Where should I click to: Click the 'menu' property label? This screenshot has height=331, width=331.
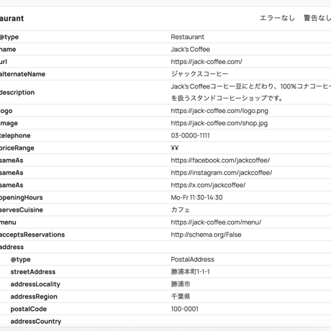pyautogui.click(x=8, y=222)
